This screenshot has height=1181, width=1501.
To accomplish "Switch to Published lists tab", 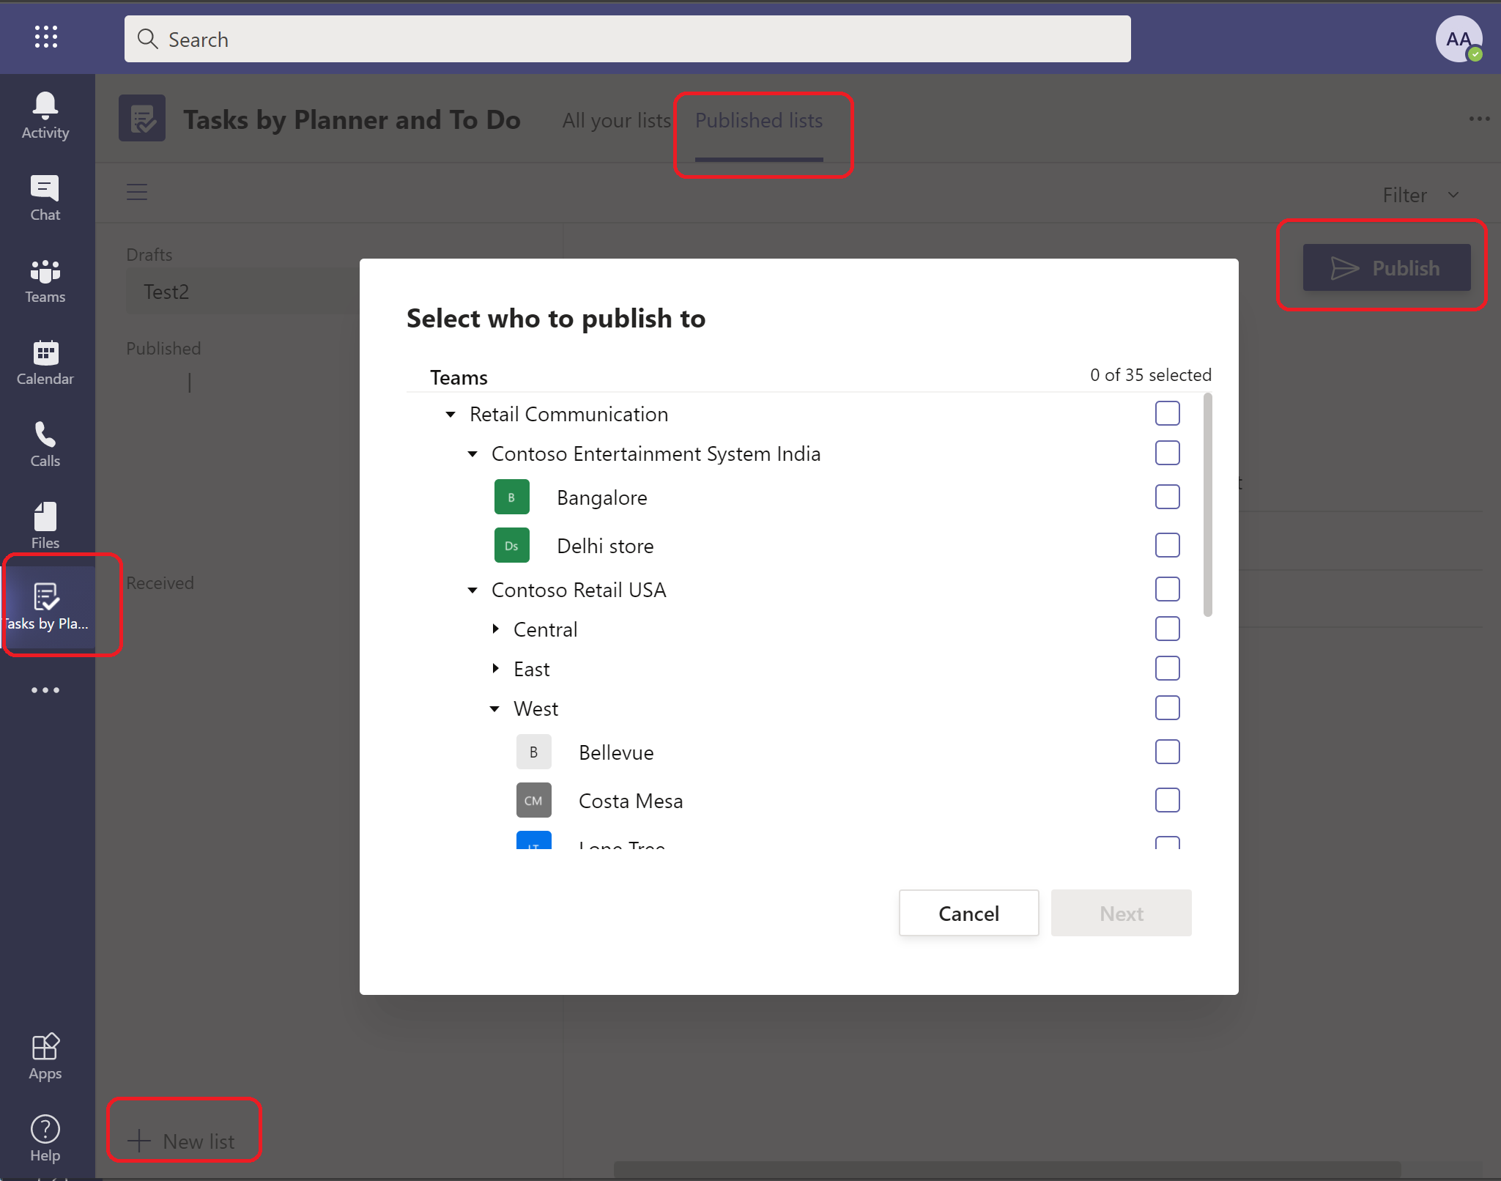I will [x=757, y=121].
